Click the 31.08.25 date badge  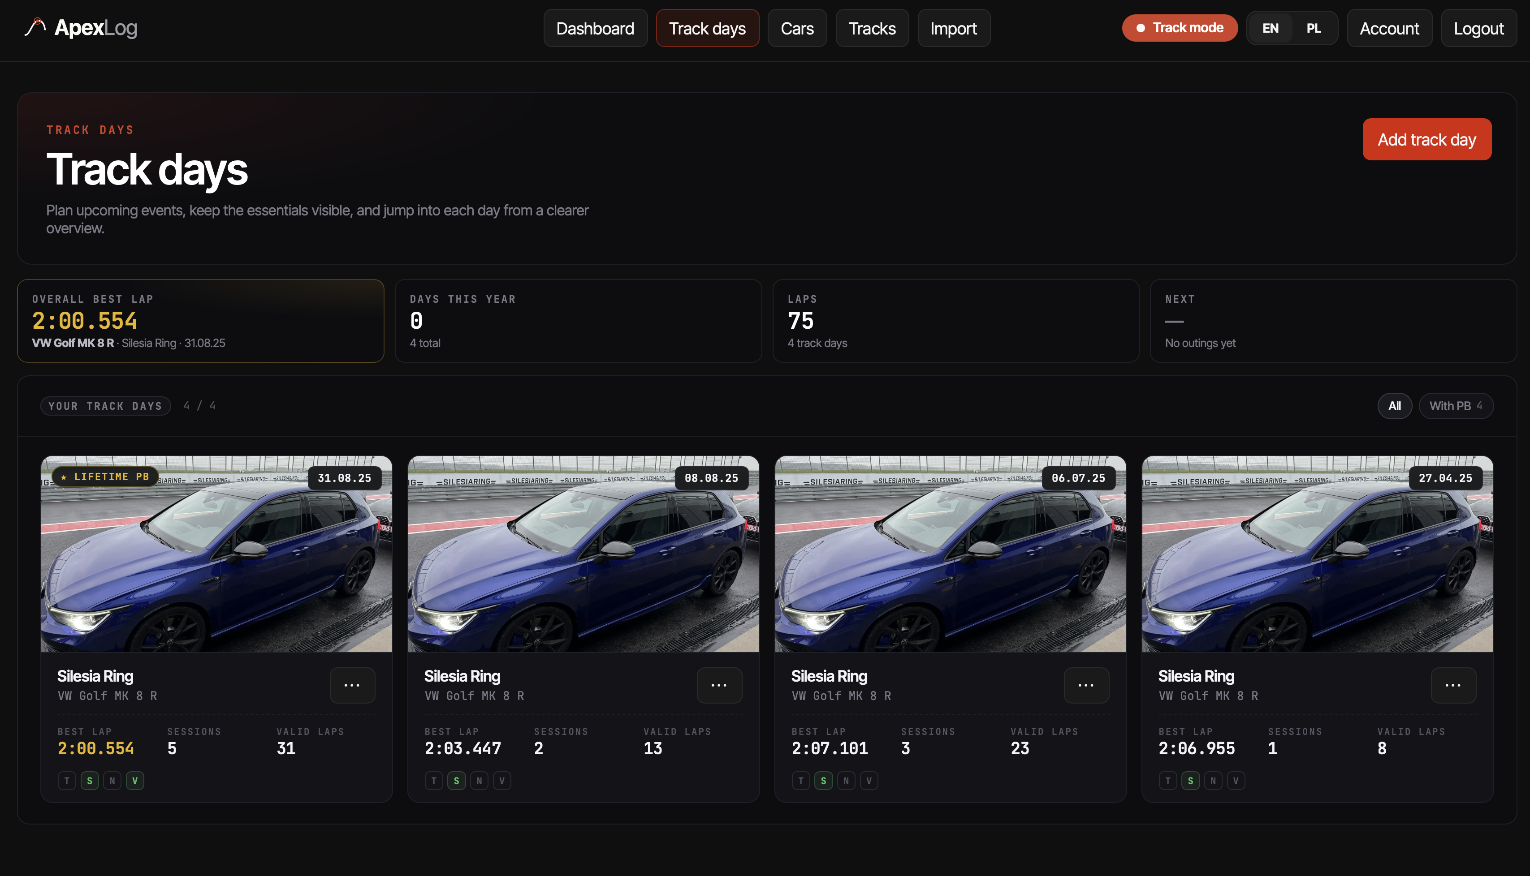[344, 478]
